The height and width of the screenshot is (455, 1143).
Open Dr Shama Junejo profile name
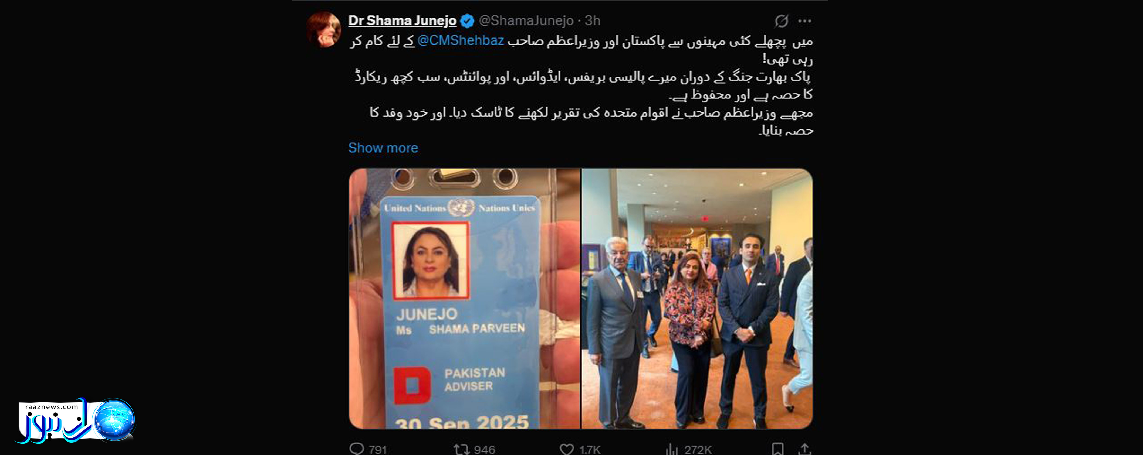(x=402, y=20)
